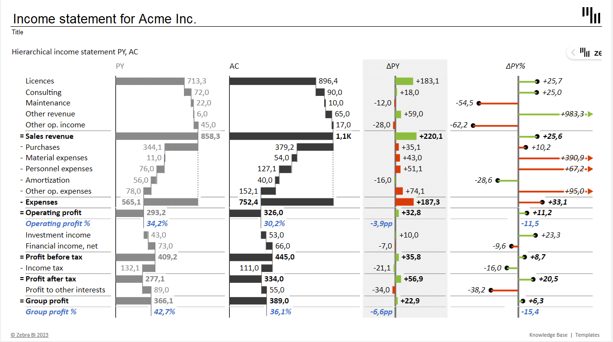Click the red arrow on Personnel expenses ΔPY%
613x342 pixels.
pos(591,169)
